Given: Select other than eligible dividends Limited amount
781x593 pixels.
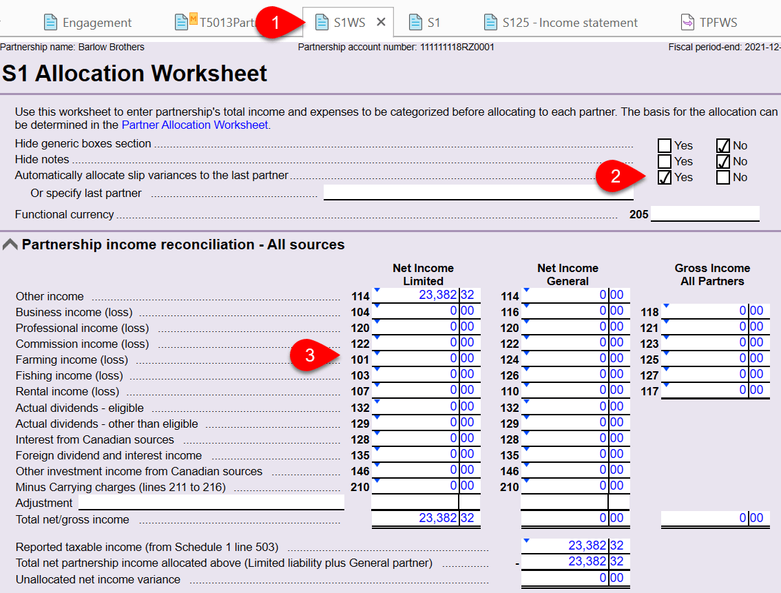Looking at the screenshot, I should (x=426, y=422).
